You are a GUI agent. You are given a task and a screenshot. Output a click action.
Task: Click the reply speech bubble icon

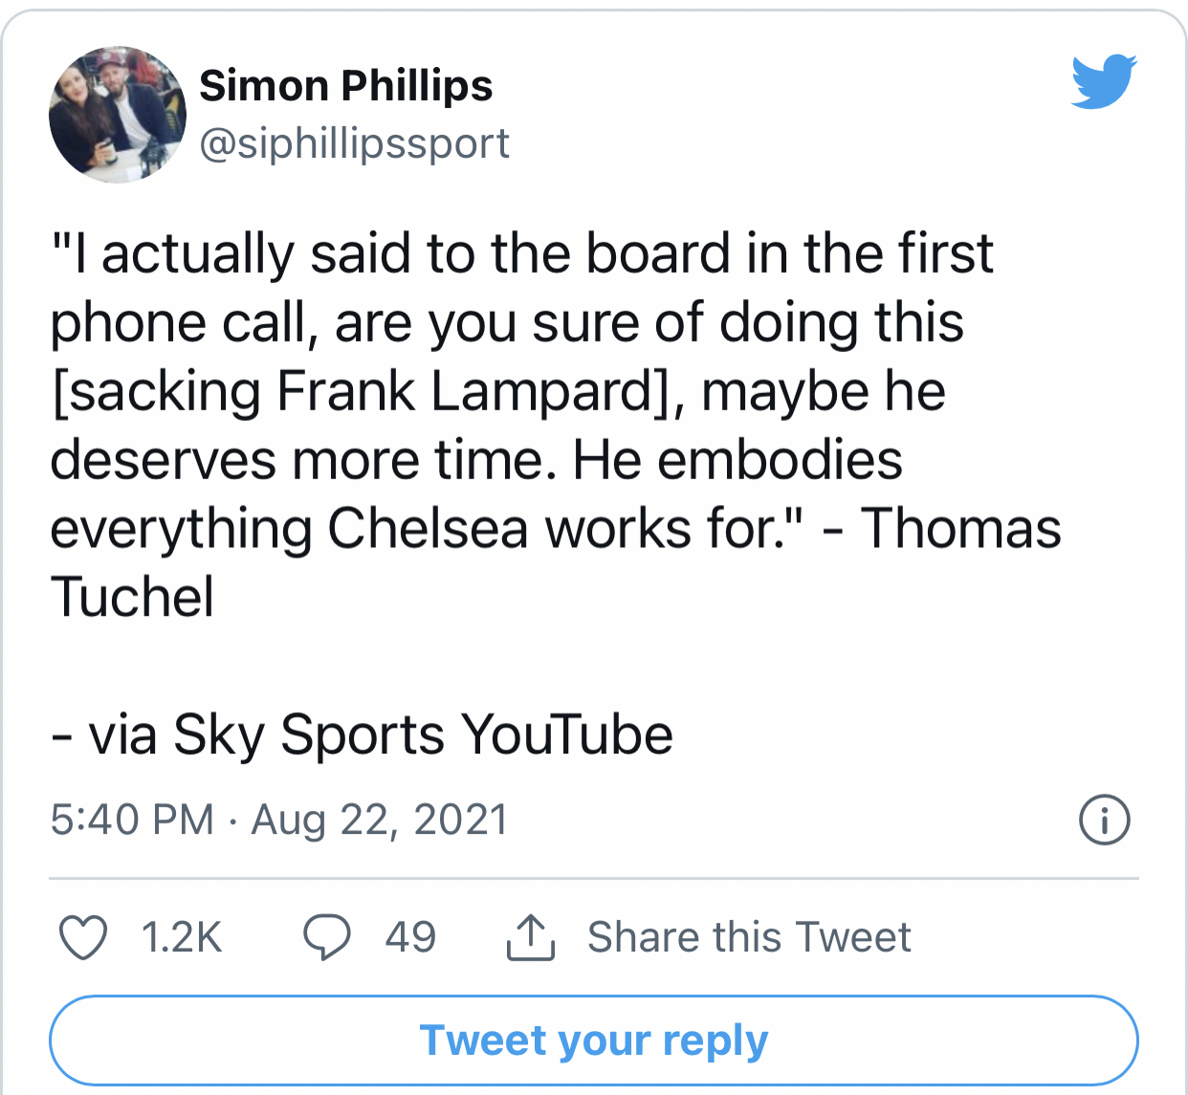point(327,937)
